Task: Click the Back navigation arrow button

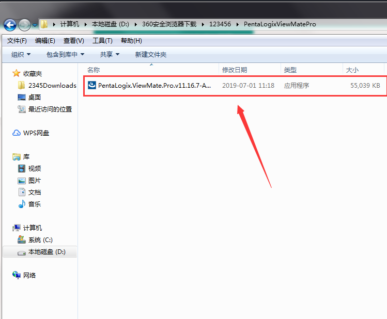Action: point(10,25)
